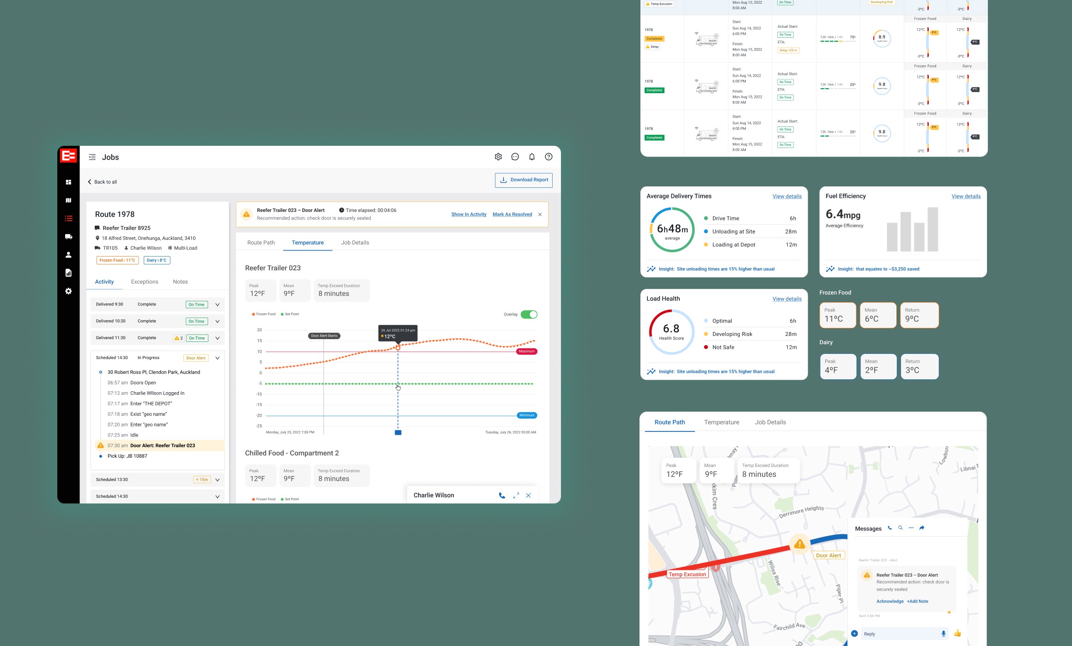1072x646 pixels.
Task: Select the truck icon in left sidebar
Action: pyautogui.click(x=68, y=237)
